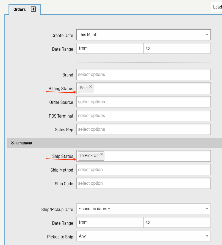
Task: Click inside the Billing Status field
Action: pos(143,88)
